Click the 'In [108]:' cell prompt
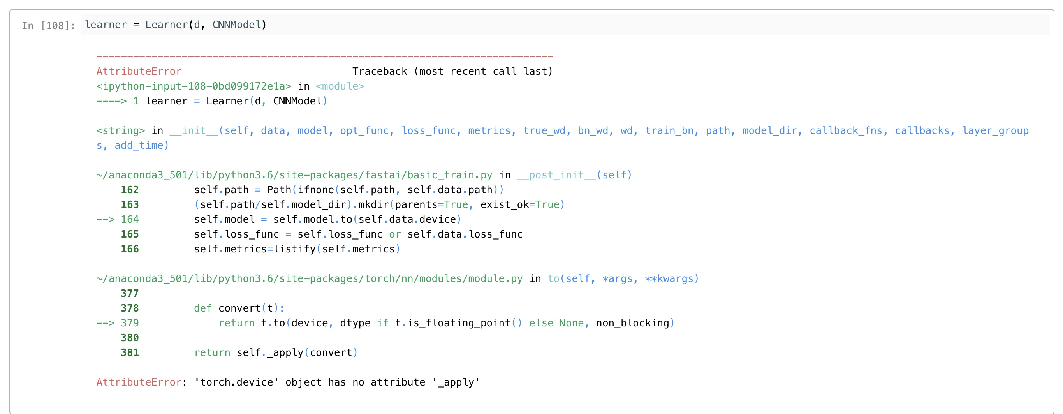Viewport: 1063px width, 414px height. 49,26
